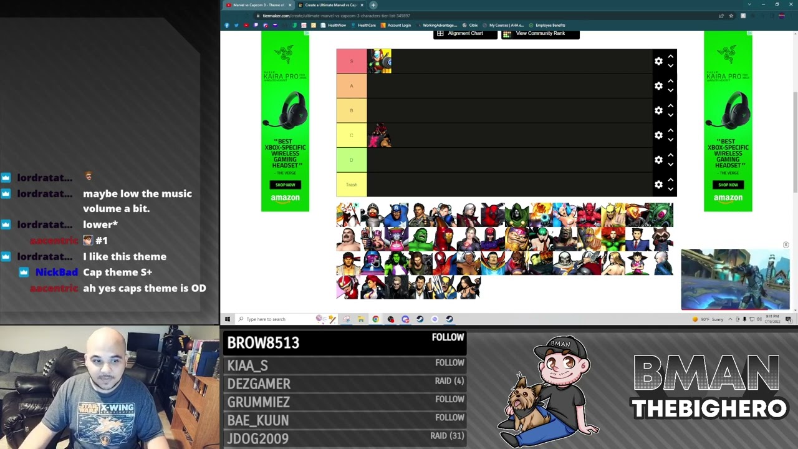798x449 pixels.
Task: Select the Iron Fist character portrait
Action: (x=613, y=215)
